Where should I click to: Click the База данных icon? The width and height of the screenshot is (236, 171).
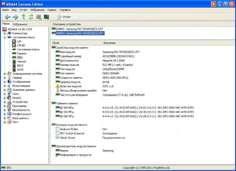(9, 118)
